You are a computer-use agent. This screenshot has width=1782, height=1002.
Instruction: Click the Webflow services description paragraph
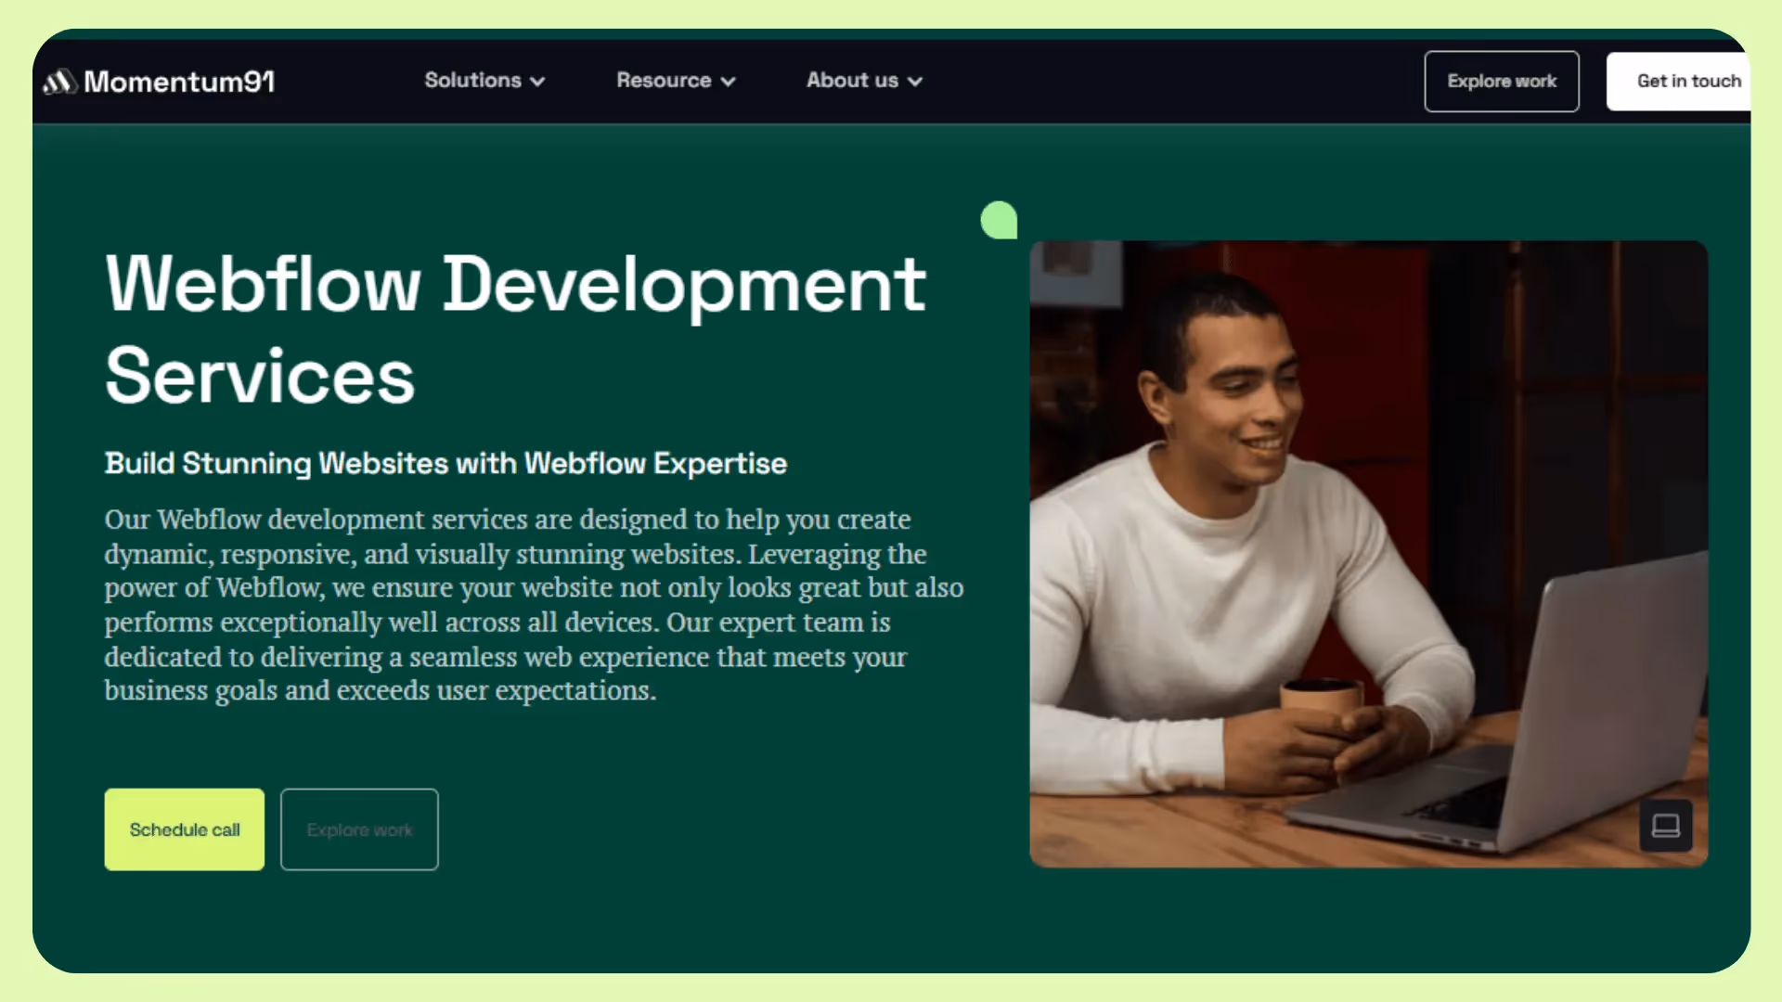pyautogui.click(x=534, y=605)
